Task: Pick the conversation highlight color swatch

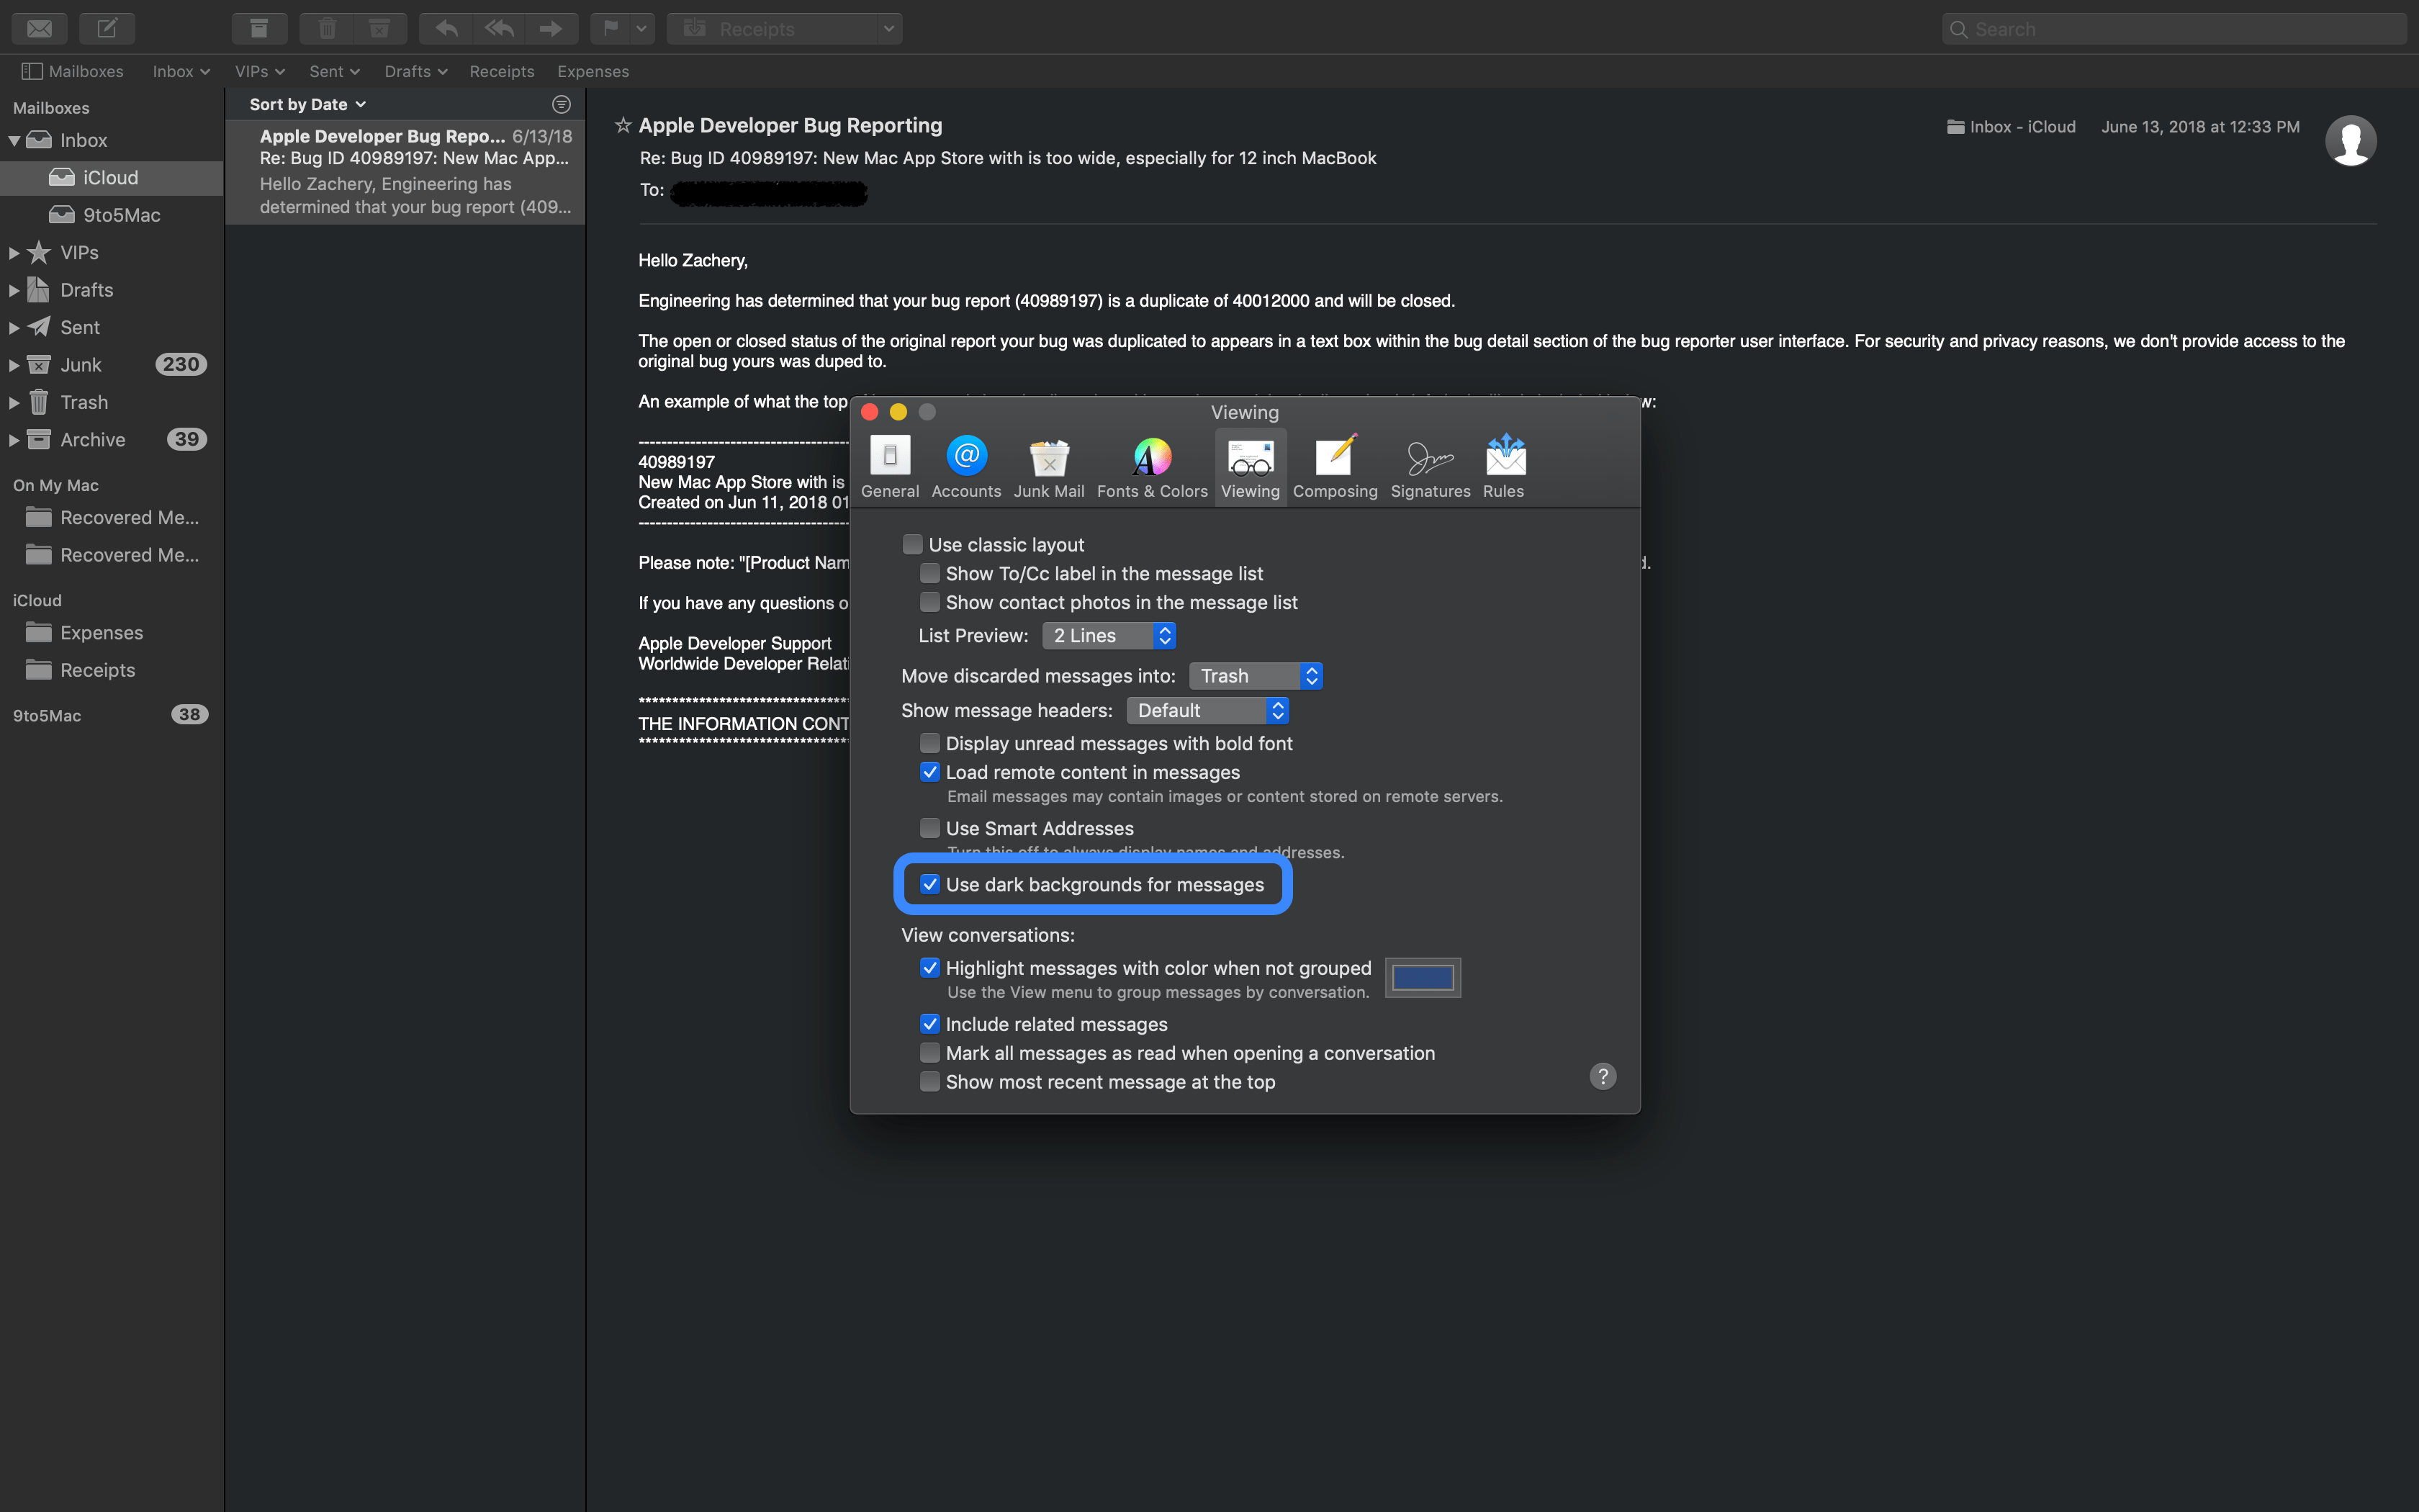Action: tap(1421, 977)
